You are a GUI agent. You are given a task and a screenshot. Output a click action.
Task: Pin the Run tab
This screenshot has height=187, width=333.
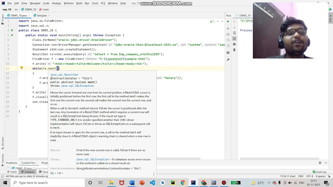coord(228,60)
